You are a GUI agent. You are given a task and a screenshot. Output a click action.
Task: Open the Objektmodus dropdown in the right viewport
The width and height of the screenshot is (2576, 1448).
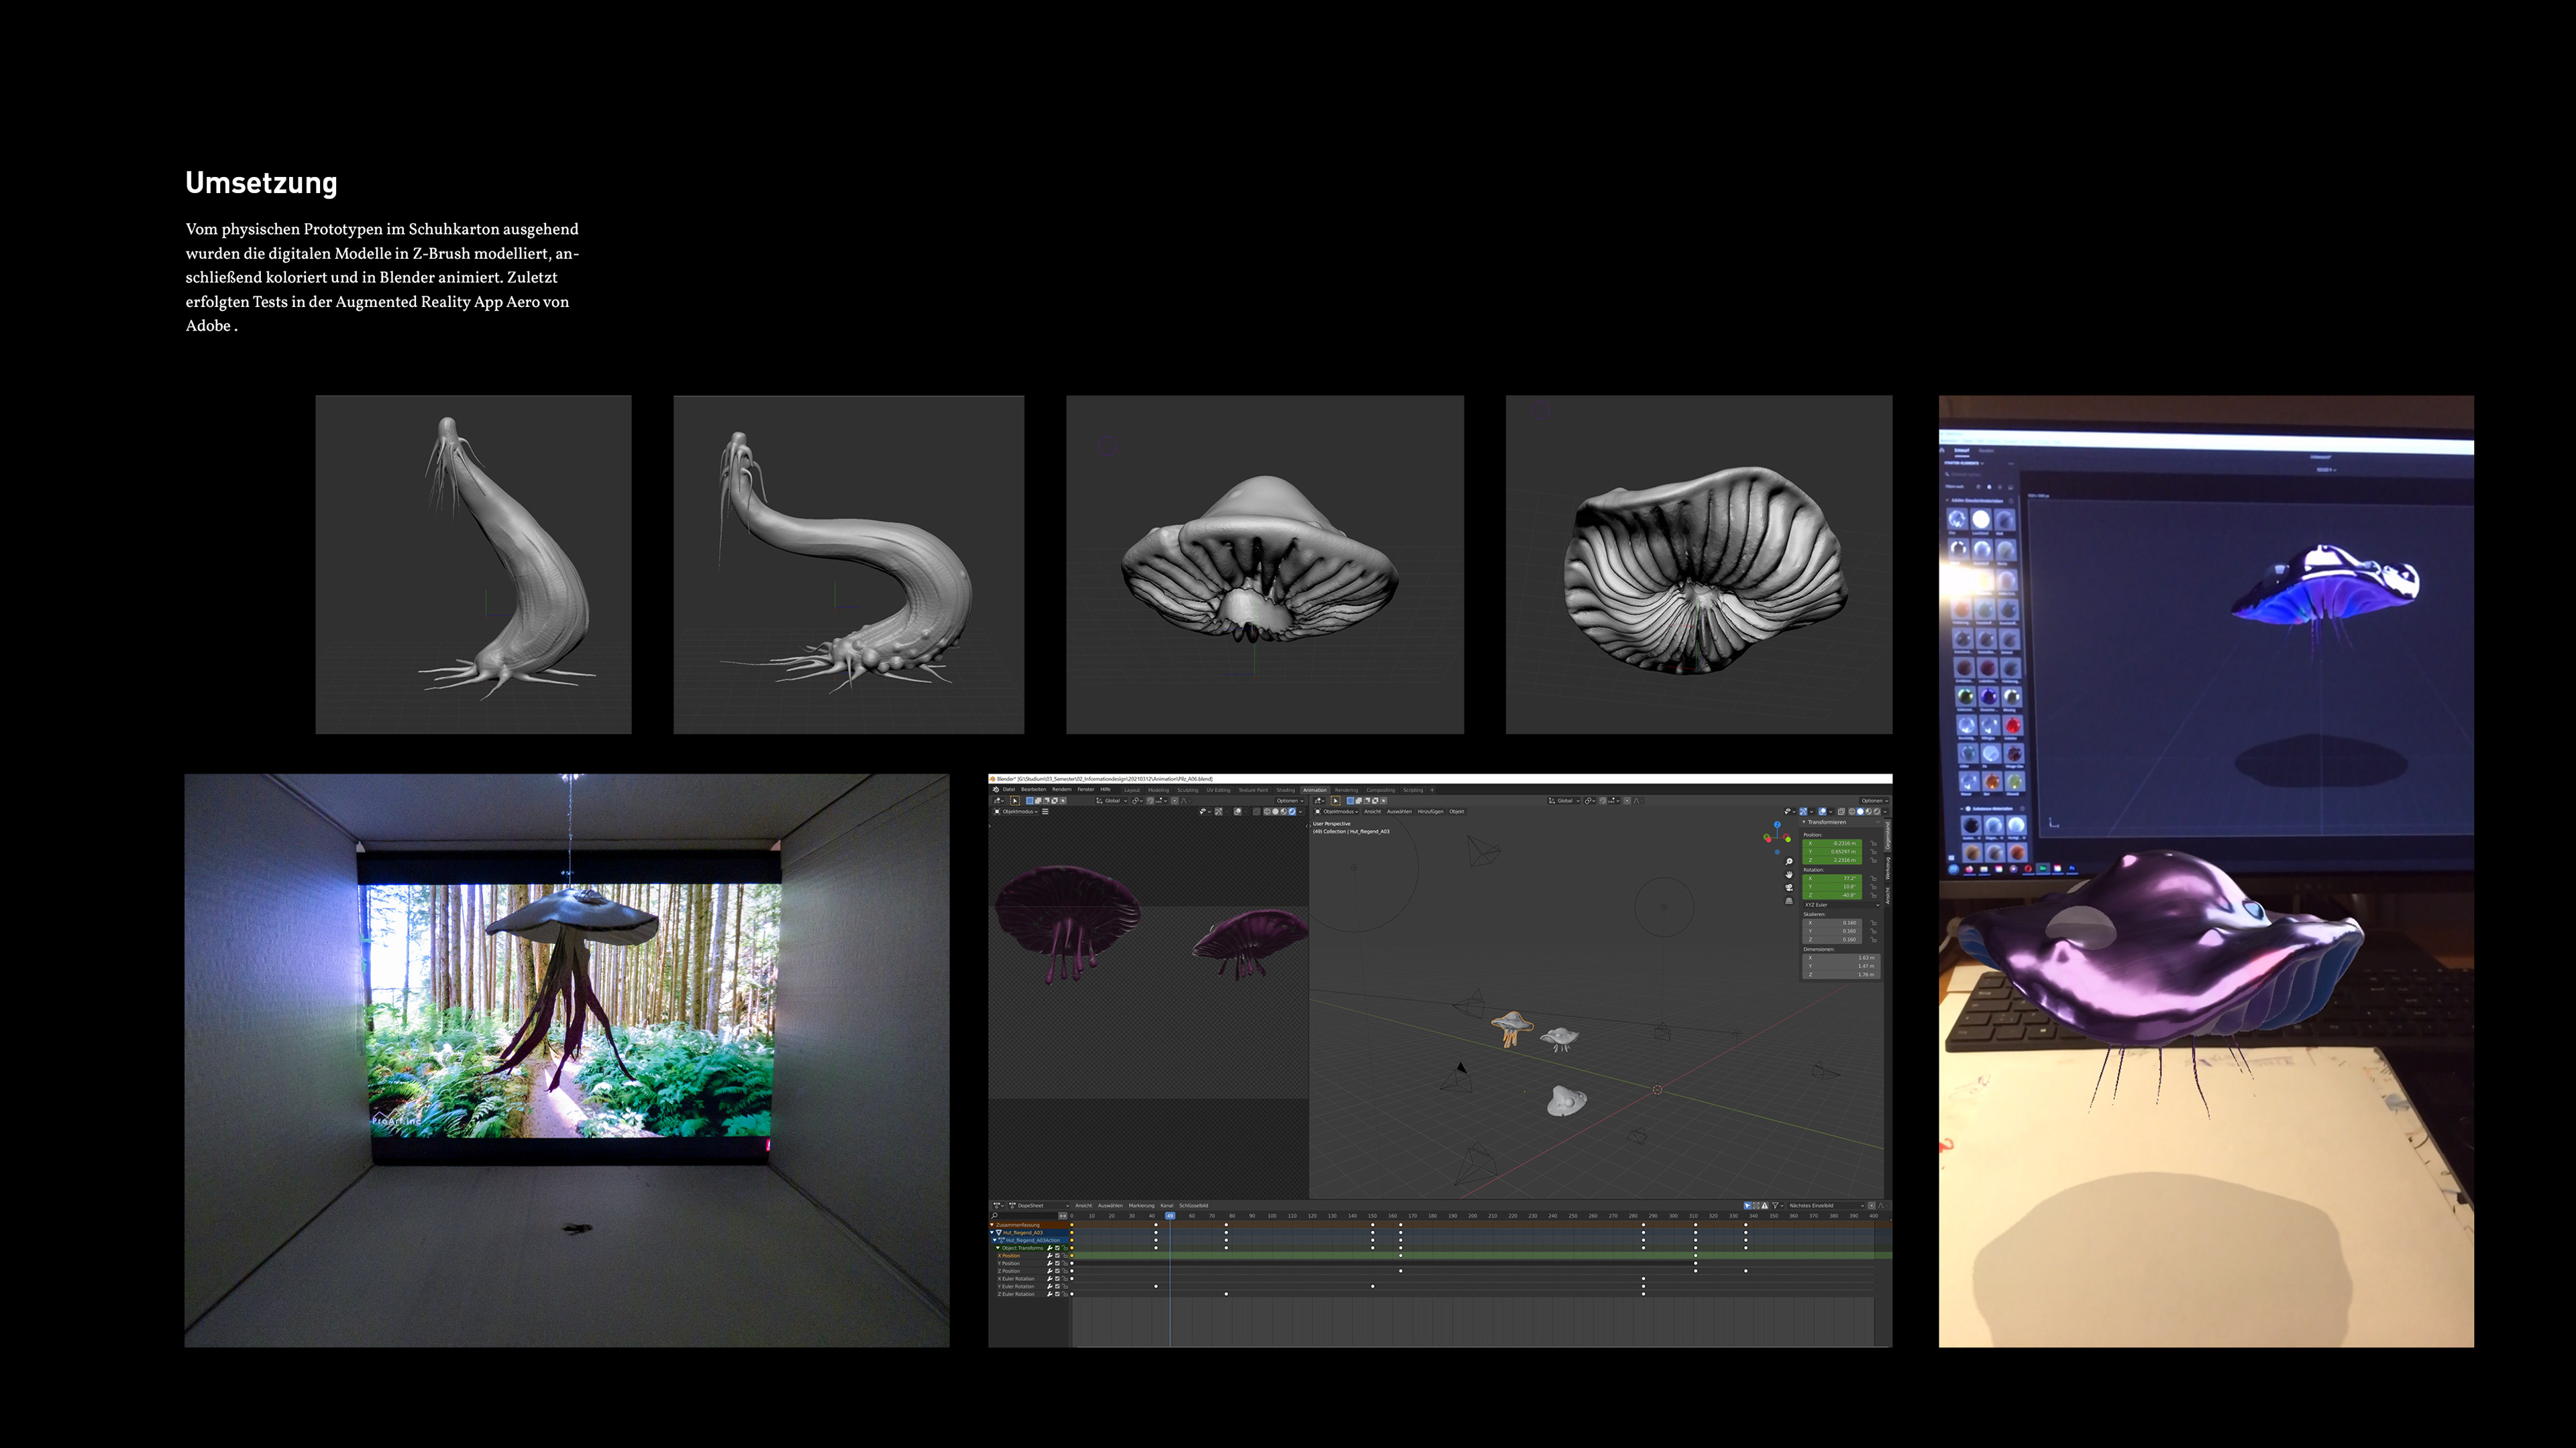click(1337, 811)
